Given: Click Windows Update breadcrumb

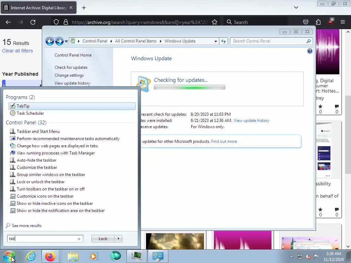Looking at the screenshot, I should (180, 41).
